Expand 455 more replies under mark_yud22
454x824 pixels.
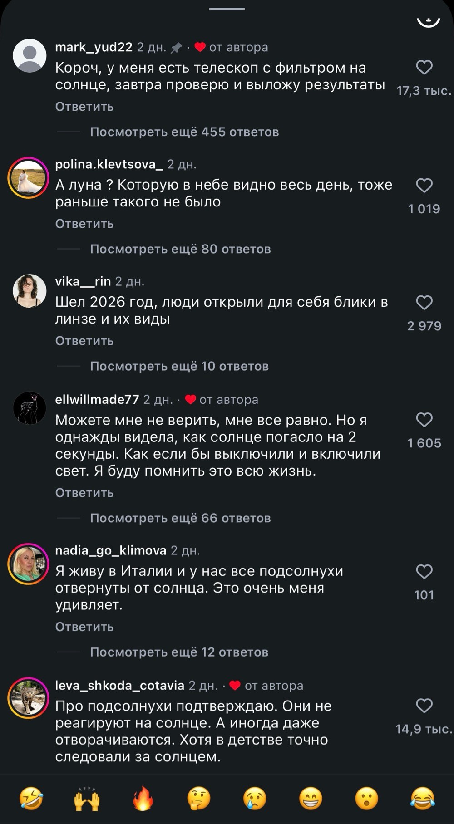pos(184,132)
